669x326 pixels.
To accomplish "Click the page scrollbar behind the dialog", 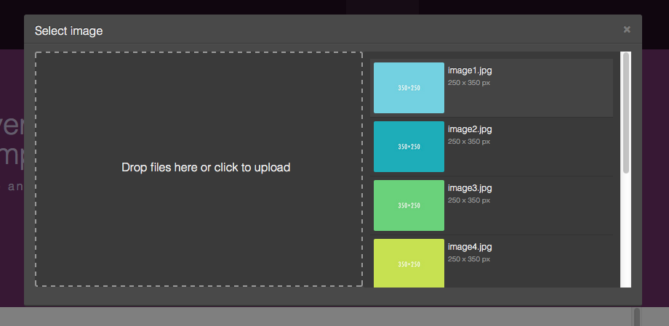I will (637, 317).
